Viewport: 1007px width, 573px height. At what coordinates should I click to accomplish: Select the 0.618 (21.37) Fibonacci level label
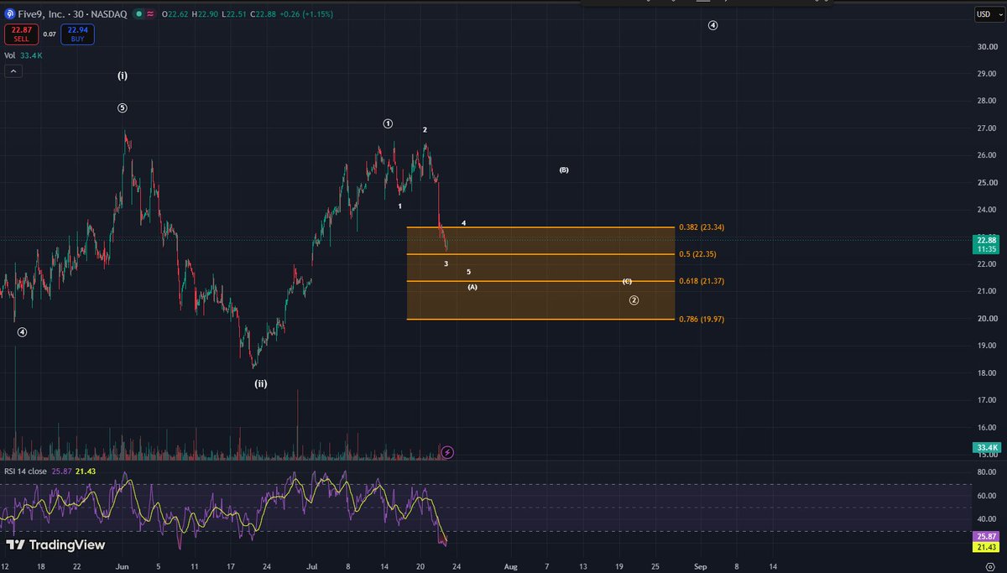(x=702, y=281)
